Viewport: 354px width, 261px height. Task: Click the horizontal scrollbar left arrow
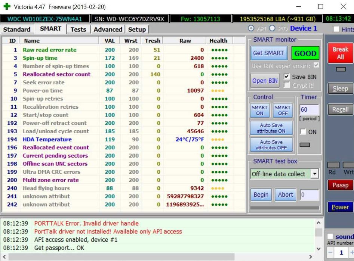(x=4, y=257)
